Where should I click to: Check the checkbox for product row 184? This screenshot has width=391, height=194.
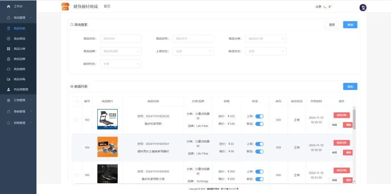76,147
